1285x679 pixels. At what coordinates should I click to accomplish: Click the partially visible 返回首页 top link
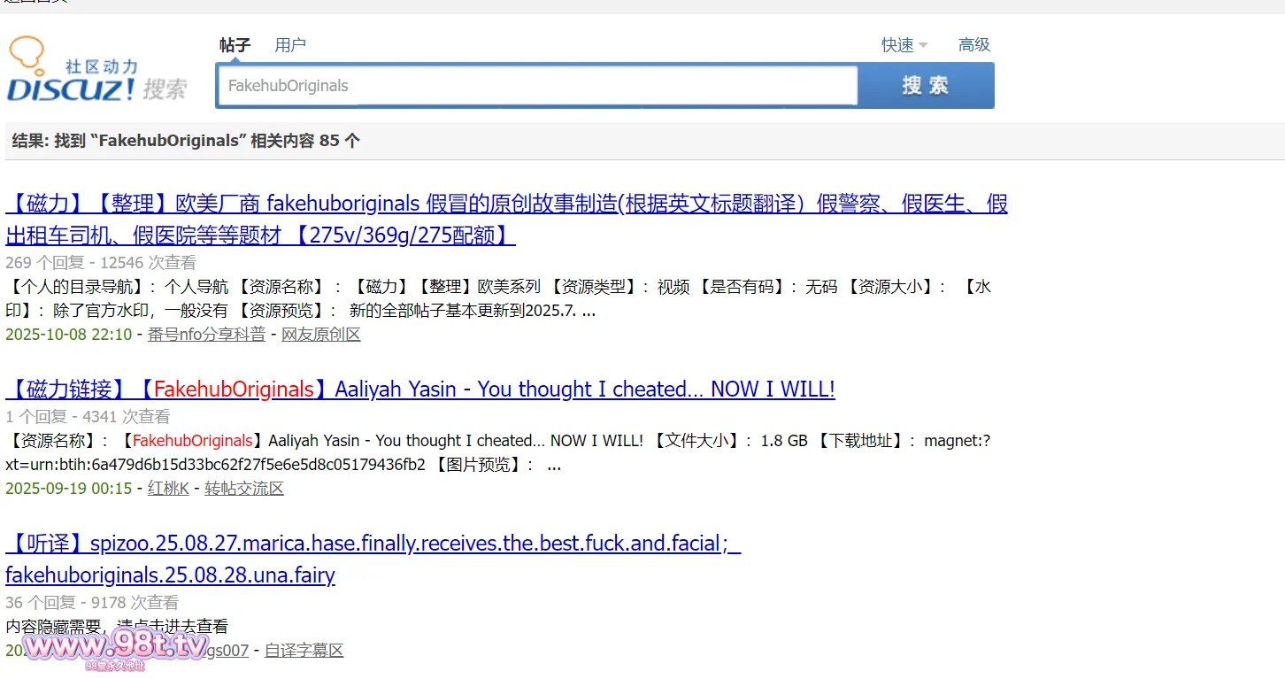35,3
